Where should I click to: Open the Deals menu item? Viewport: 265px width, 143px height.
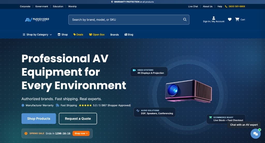[78, 34]
